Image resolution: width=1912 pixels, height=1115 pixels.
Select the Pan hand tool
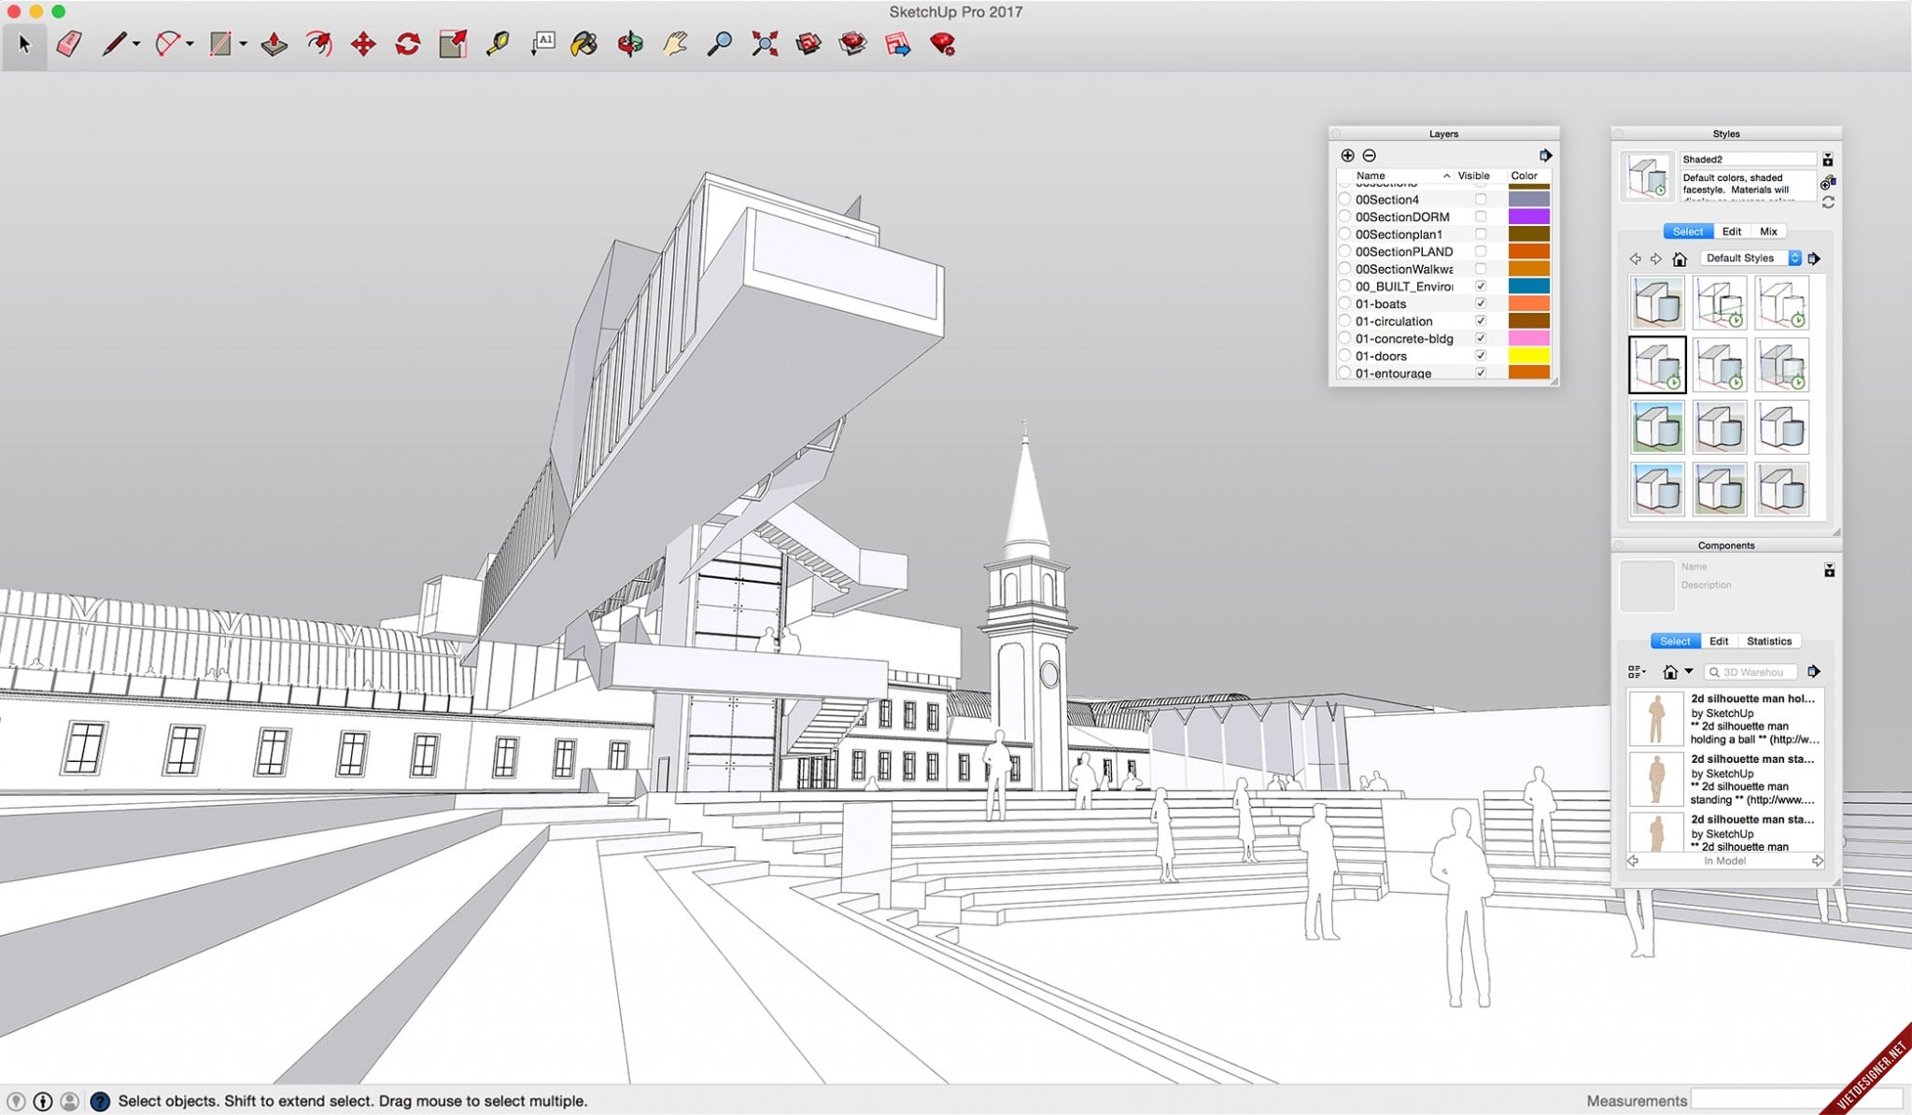(x=675, y=43)
